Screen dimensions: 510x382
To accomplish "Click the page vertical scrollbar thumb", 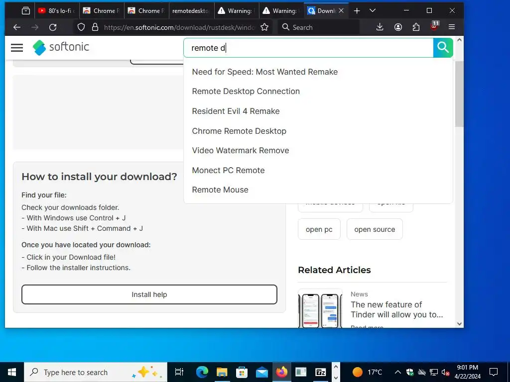I will tap(459, 94).
